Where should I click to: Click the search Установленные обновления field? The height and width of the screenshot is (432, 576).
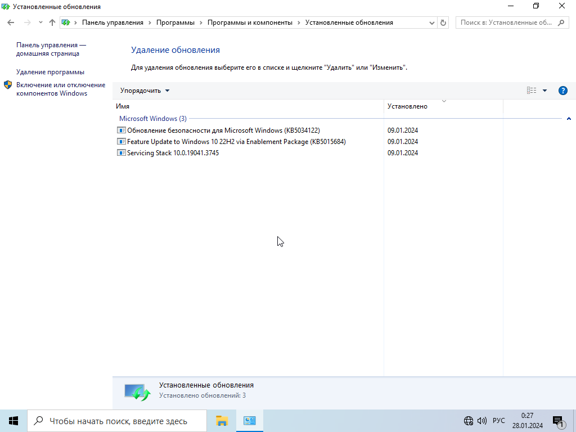pyautogui.click(x=506, y=22)
